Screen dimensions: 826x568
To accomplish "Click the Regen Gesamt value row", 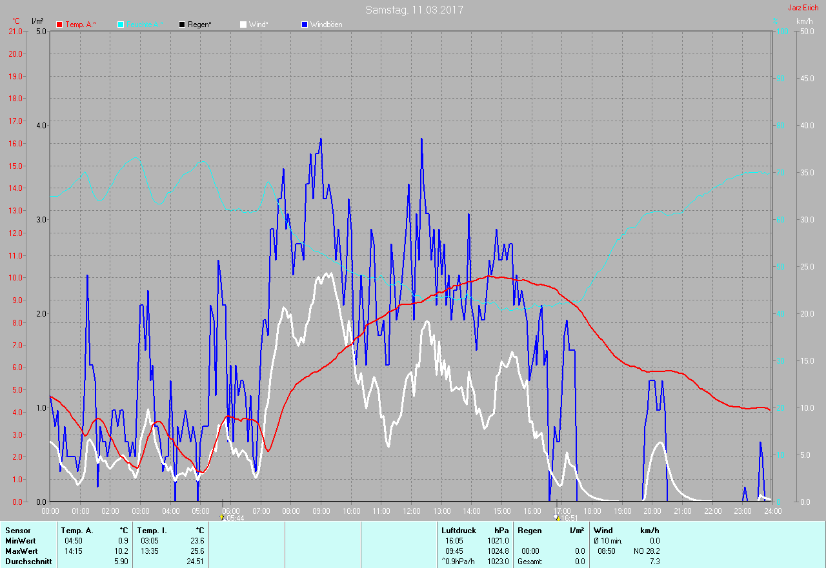I will click(551, 562).
